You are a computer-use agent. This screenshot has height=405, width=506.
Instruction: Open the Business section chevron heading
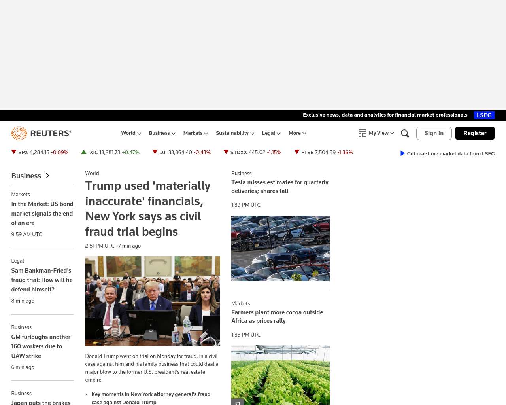click(x=30, y=176)
